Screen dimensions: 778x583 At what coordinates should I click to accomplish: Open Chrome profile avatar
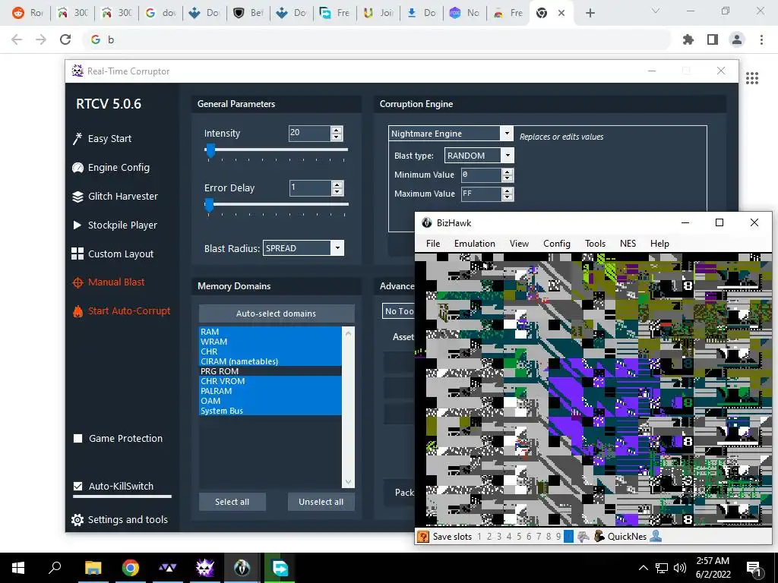[737, 39]
